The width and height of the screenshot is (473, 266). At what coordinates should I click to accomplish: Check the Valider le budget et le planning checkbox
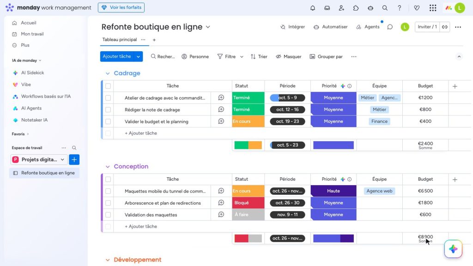[x=108, y=121]
